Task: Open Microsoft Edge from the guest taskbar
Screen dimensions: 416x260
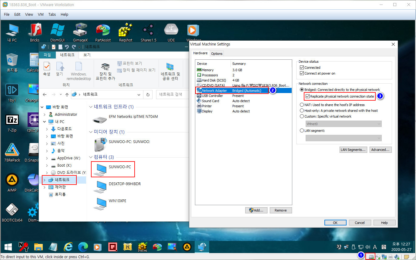Action: point(83,247)
